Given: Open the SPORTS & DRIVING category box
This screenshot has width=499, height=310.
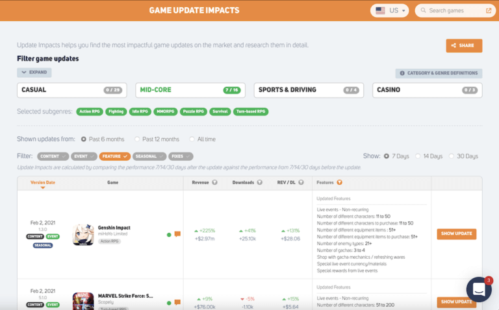Looking at the screenshot, I should point(309,90).
